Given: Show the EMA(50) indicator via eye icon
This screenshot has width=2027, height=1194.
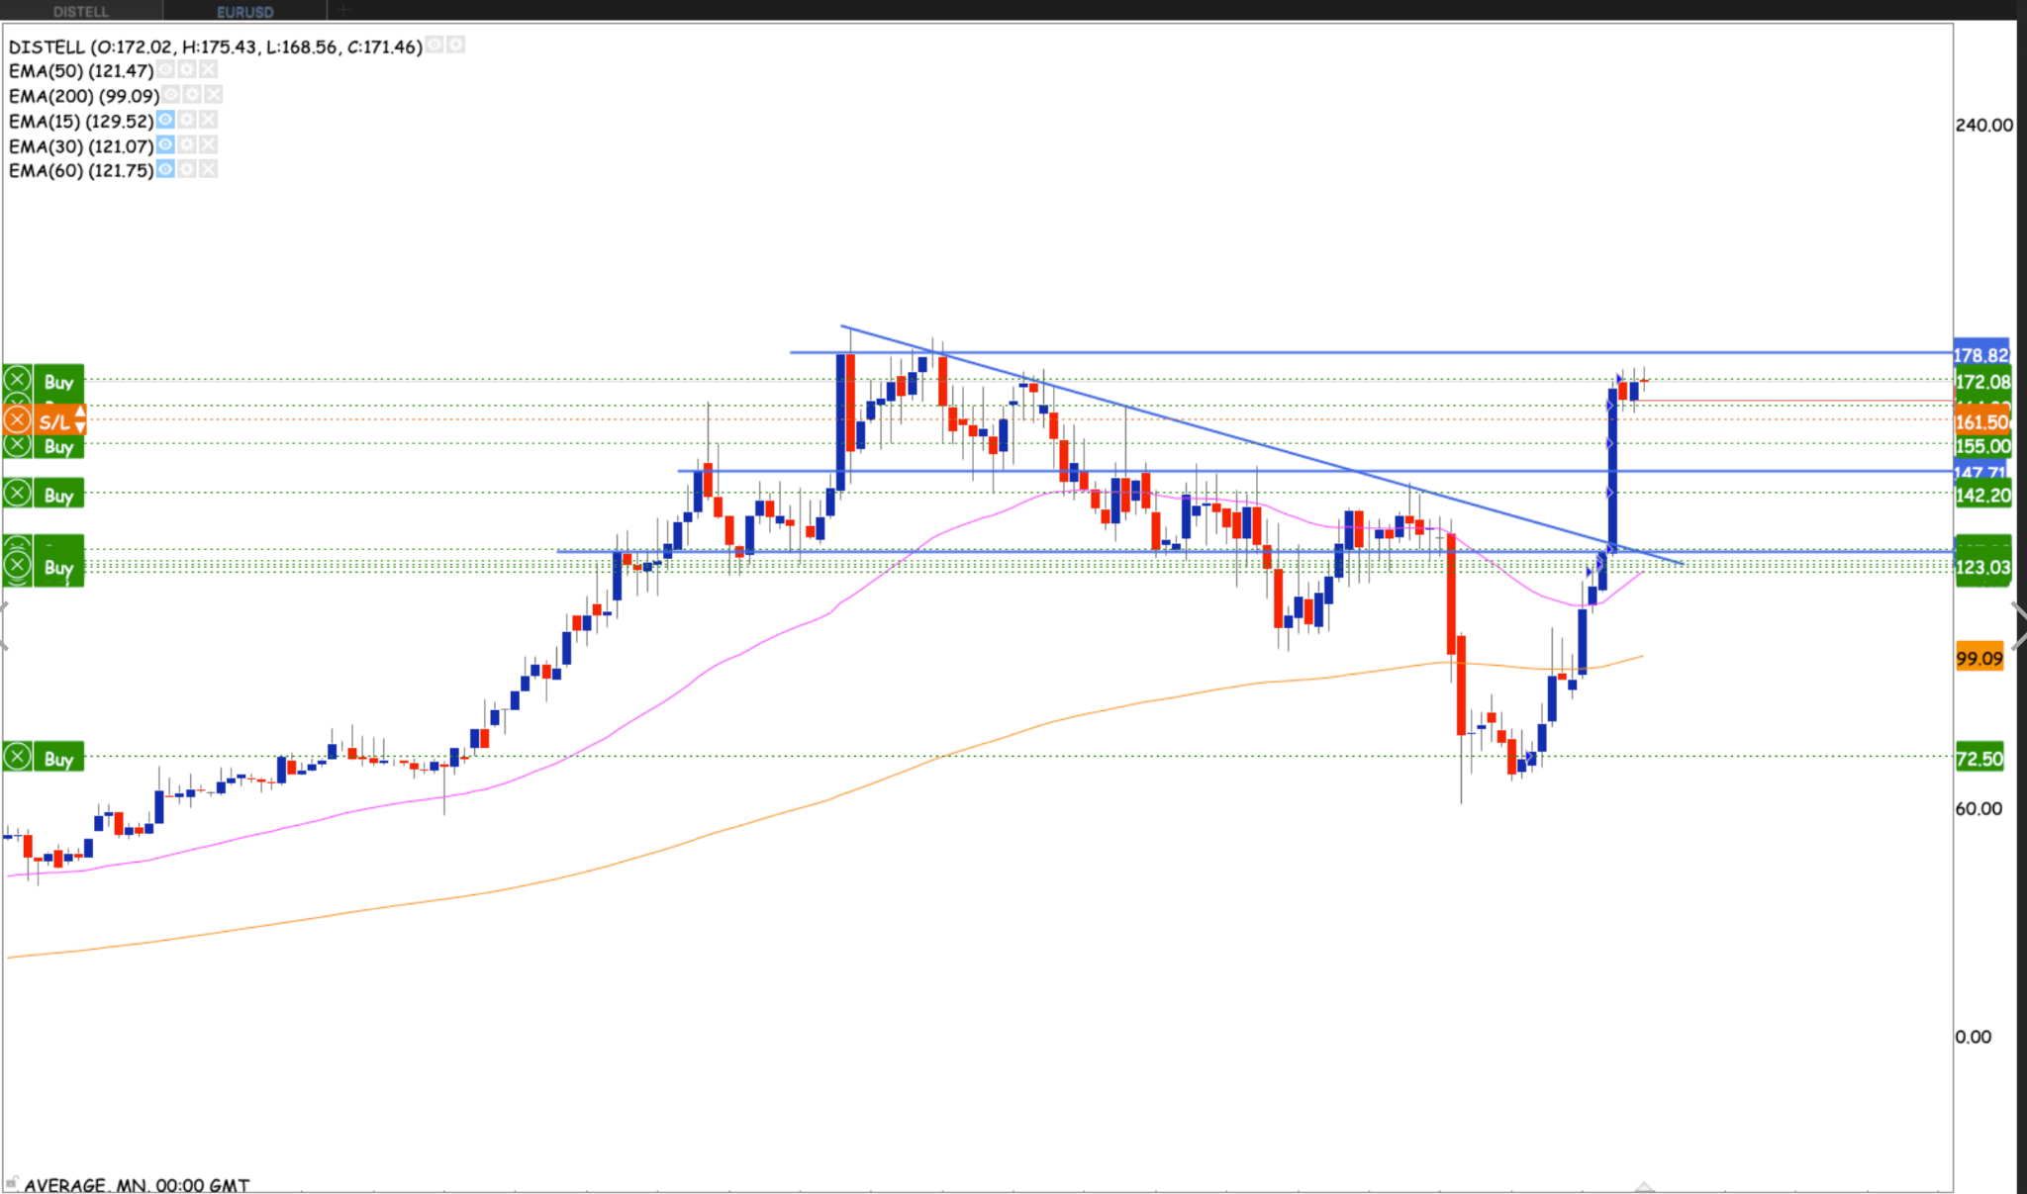Looking at the screenshot, I should tap(165, 69).
